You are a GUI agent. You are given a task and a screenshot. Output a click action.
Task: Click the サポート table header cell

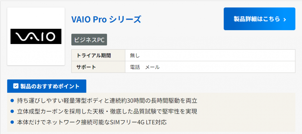click(x=86, y=67)
